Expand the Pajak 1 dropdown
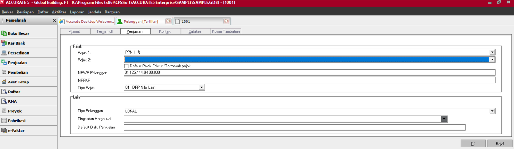 pyautogui.click(x=492, y=52)
